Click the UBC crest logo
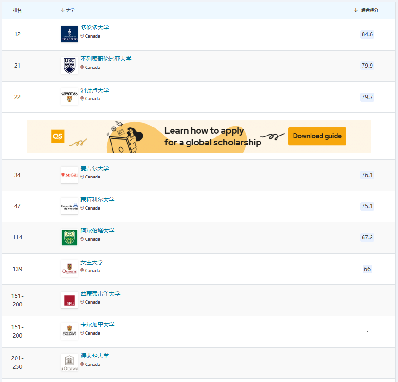This screenshot has width=398, height=382. coord(69,66)
